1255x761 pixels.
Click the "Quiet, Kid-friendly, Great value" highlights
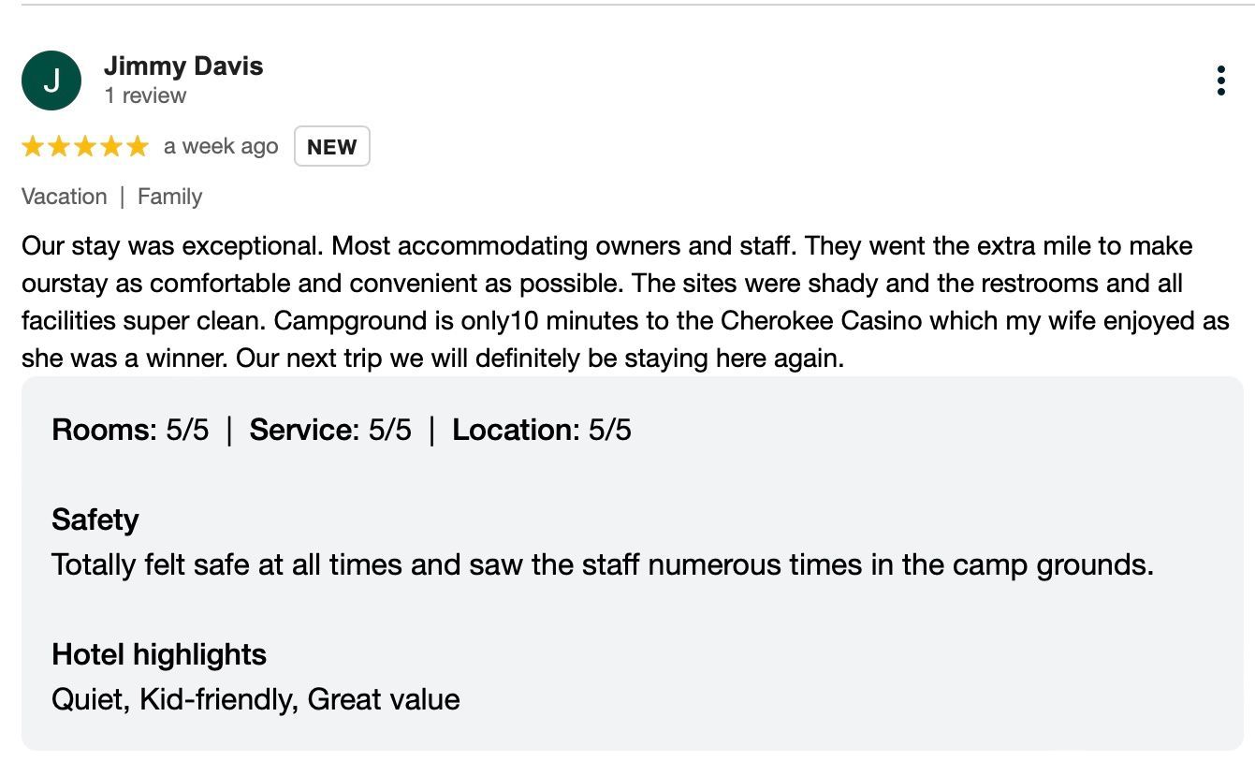(255, 699)
